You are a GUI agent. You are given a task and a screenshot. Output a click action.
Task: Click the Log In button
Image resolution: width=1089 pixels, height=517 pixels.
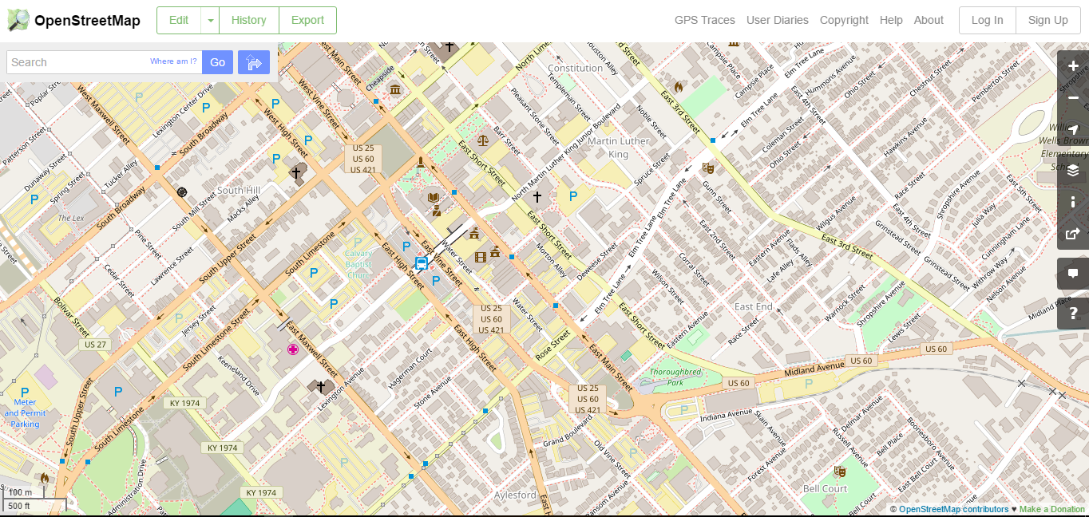pyautogui.click(x=988, y=21)
